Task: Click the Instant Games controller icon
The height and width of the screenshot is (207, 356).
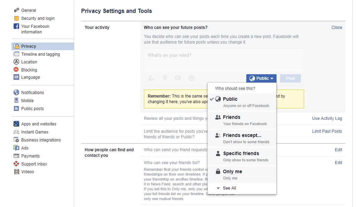Action: pos(16,132)
